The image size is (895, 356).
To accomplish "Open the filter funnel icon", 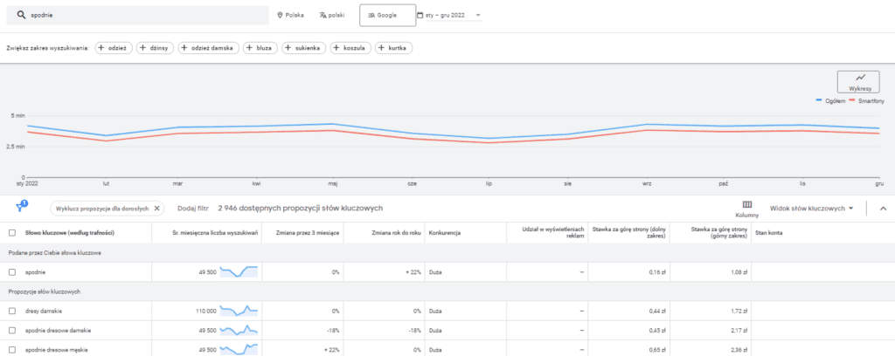I will tap(21, 207).
